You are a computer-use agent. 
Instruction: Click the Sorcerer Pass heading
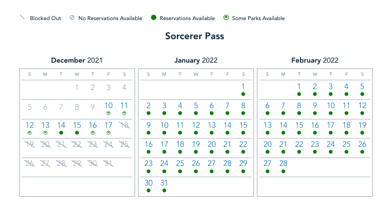click(195, 36)
